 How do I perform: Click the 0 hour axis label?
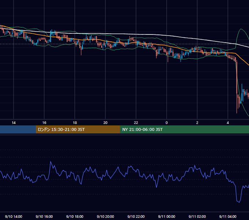click(x=167, y=123)
